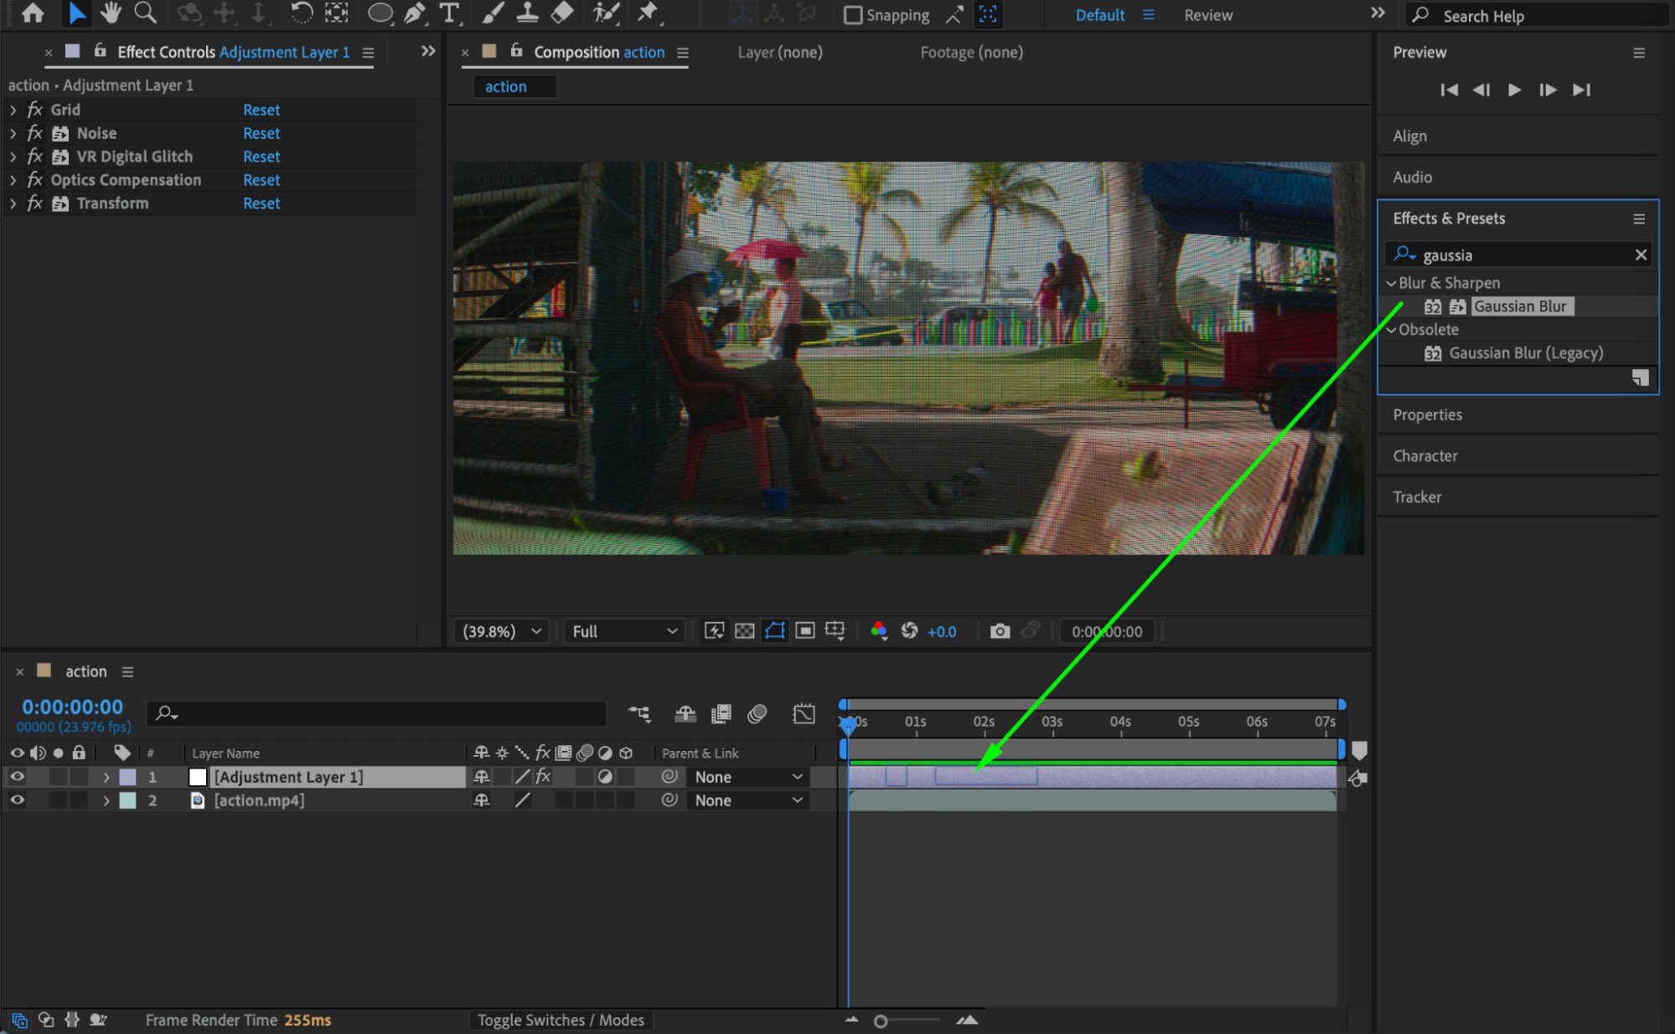
Task: Toggle Grid effect fx switch
Action: click(x=34, y=110)
